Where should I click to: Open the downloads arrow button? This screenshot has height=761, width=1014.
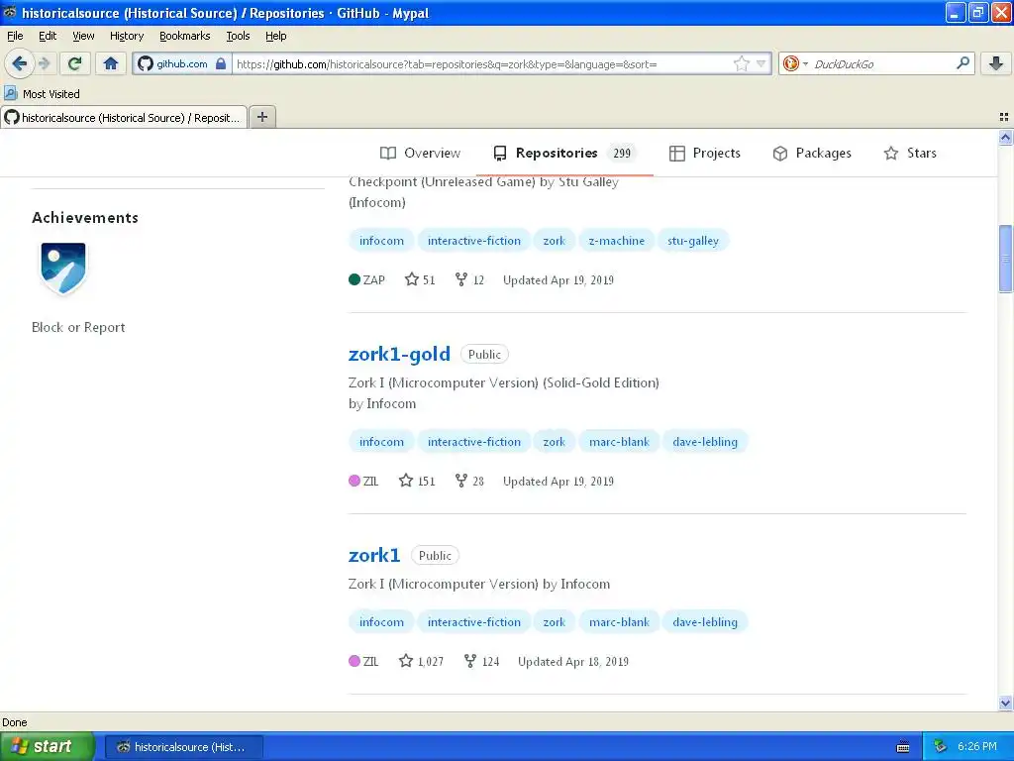coord(996,63)
